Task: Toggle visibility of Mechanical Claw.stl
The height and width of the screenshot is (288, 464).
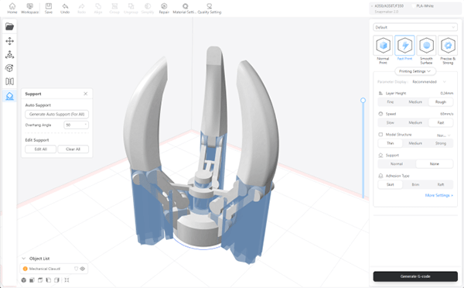Action: tap(83, 269)
